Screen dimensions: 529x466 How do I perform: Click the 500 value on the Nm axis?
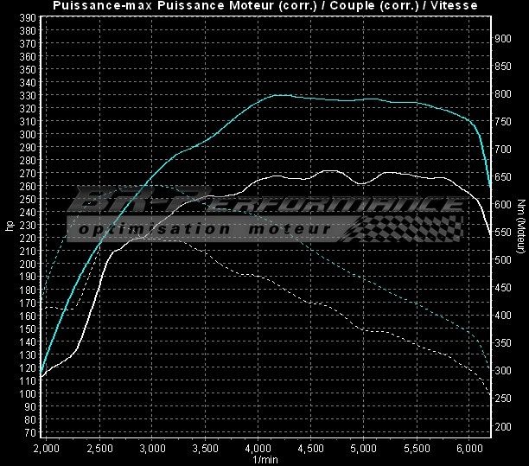(501, 260)
